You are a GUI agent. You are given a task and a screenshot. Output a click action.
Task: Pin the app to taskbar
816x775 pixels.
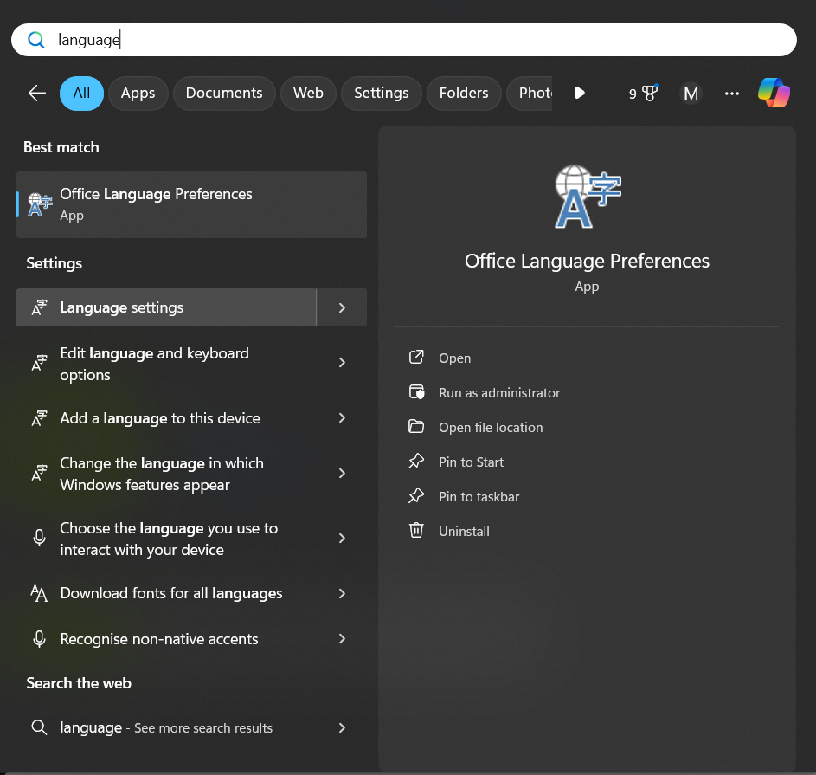[479, 496]
